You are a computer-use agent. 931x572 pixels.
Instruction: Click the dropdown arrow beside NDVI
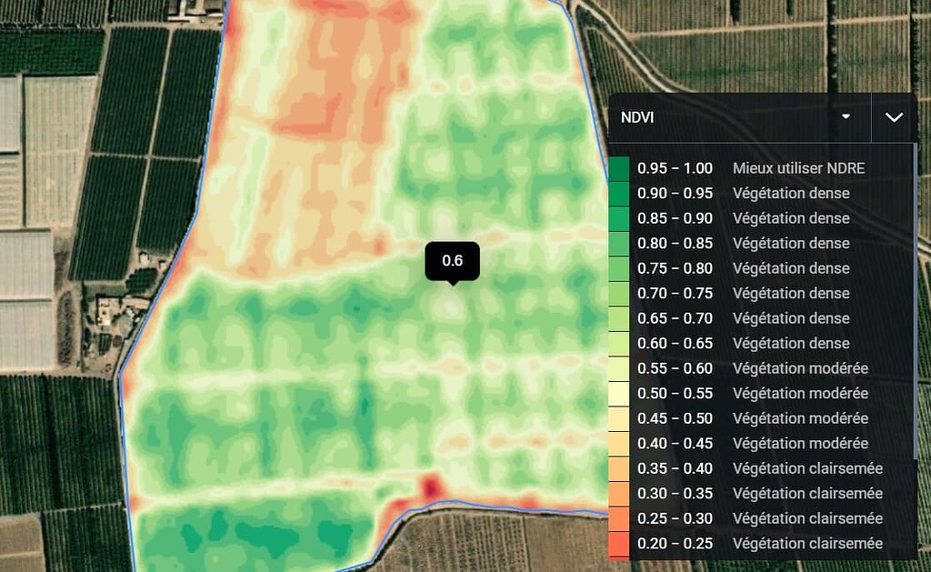[x=846, y=117]
